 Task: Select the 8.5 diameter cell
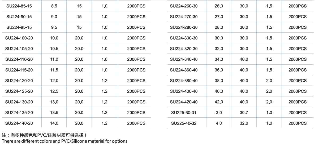tap(54, 6)
